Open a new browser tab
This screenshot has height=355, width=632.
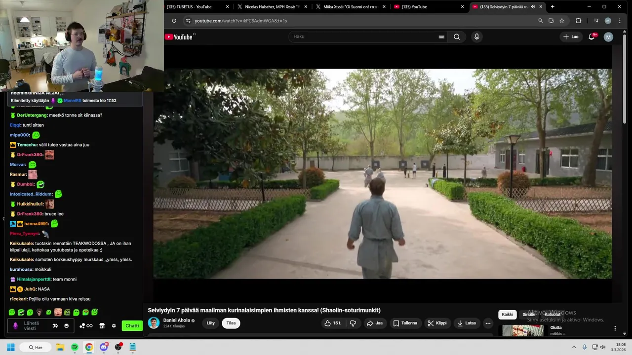(553, 7)
